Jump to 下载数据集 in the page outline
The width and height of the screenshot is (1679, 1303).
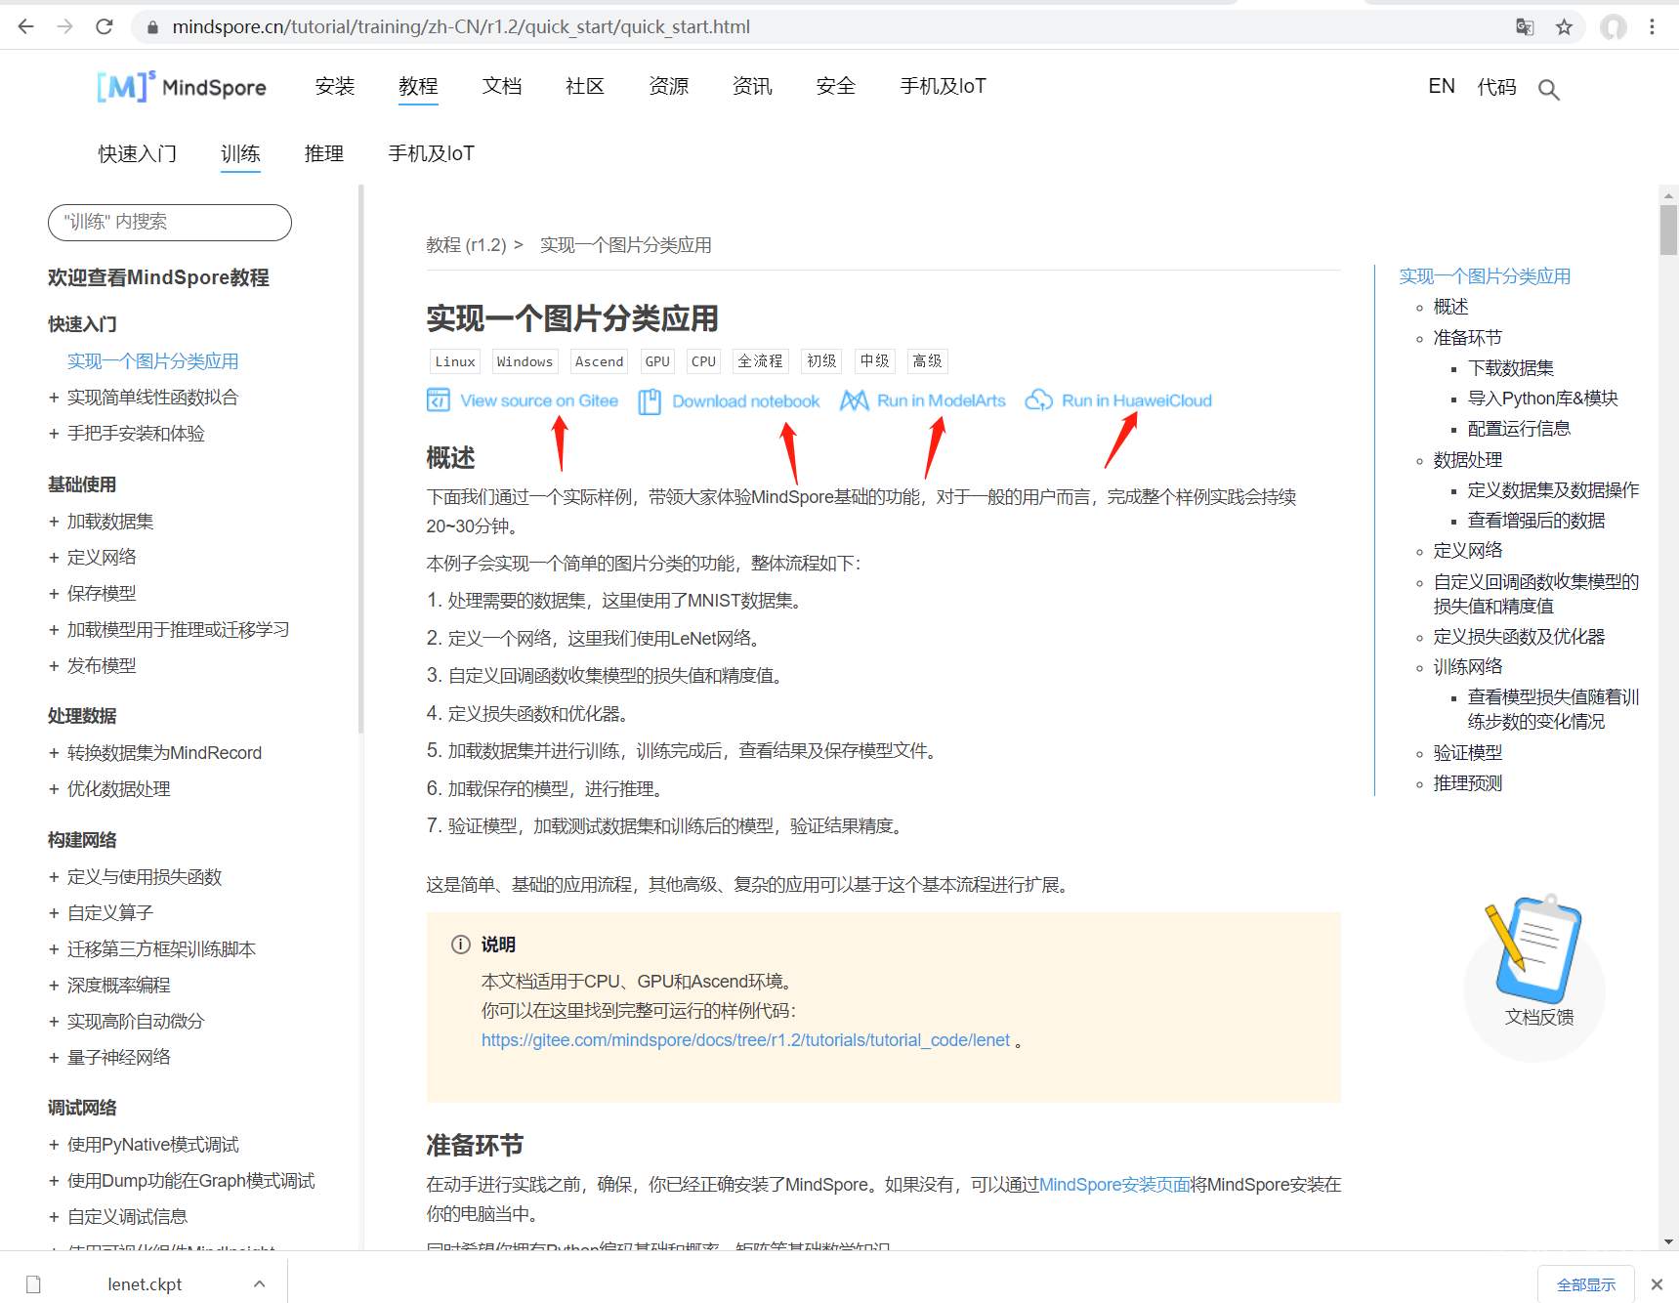coord(1511,368)
